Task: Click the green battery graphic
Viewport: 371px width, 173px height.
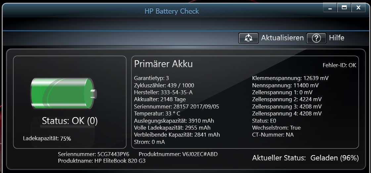Action: [x=64, y=94]
